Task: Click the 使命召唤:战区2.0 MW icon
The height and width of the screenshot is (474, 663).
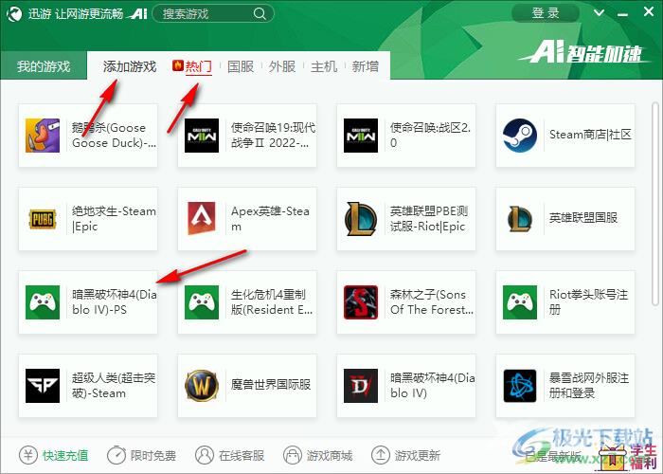Action: click(x=361, y=136)
